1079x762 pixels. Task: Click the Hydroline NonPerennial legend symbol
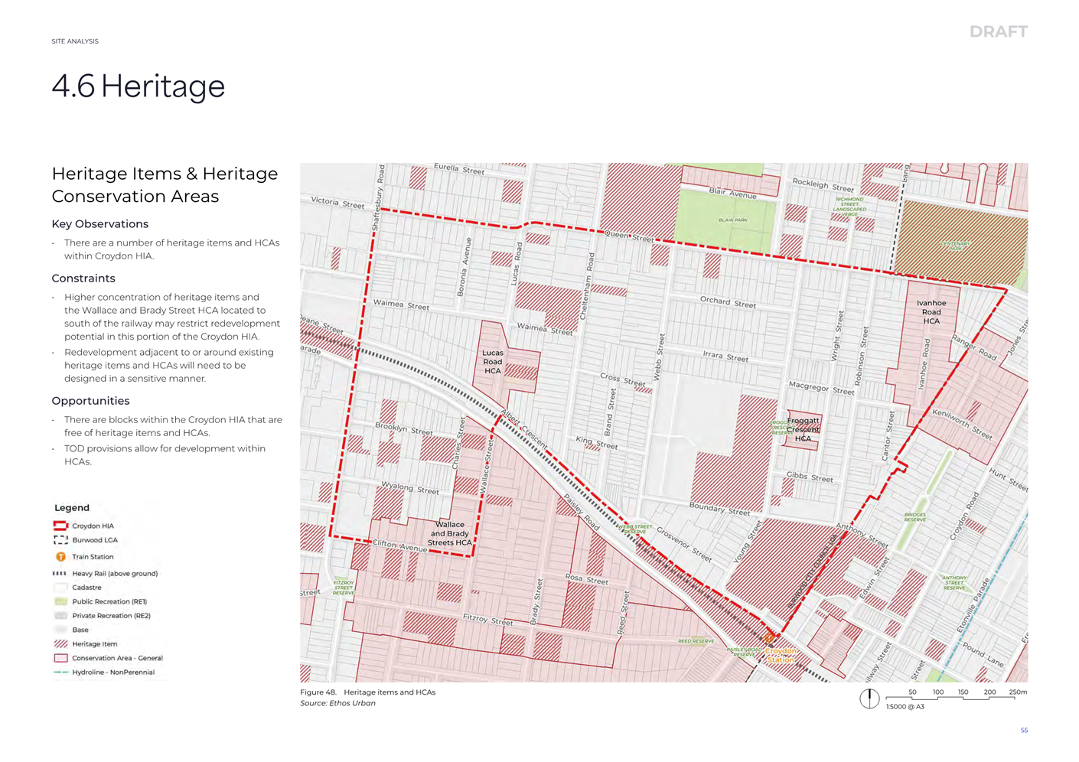(x=60, y=672)
